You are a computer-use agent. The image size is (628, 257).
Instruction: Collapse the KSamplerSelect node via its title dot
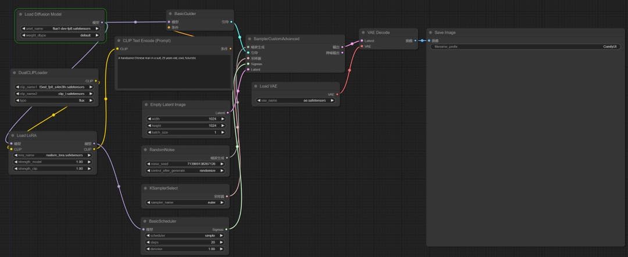click(x=145, y=188)
